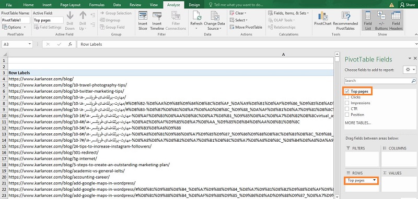Refresh the PivotTable data

click(x=196, y=21)
